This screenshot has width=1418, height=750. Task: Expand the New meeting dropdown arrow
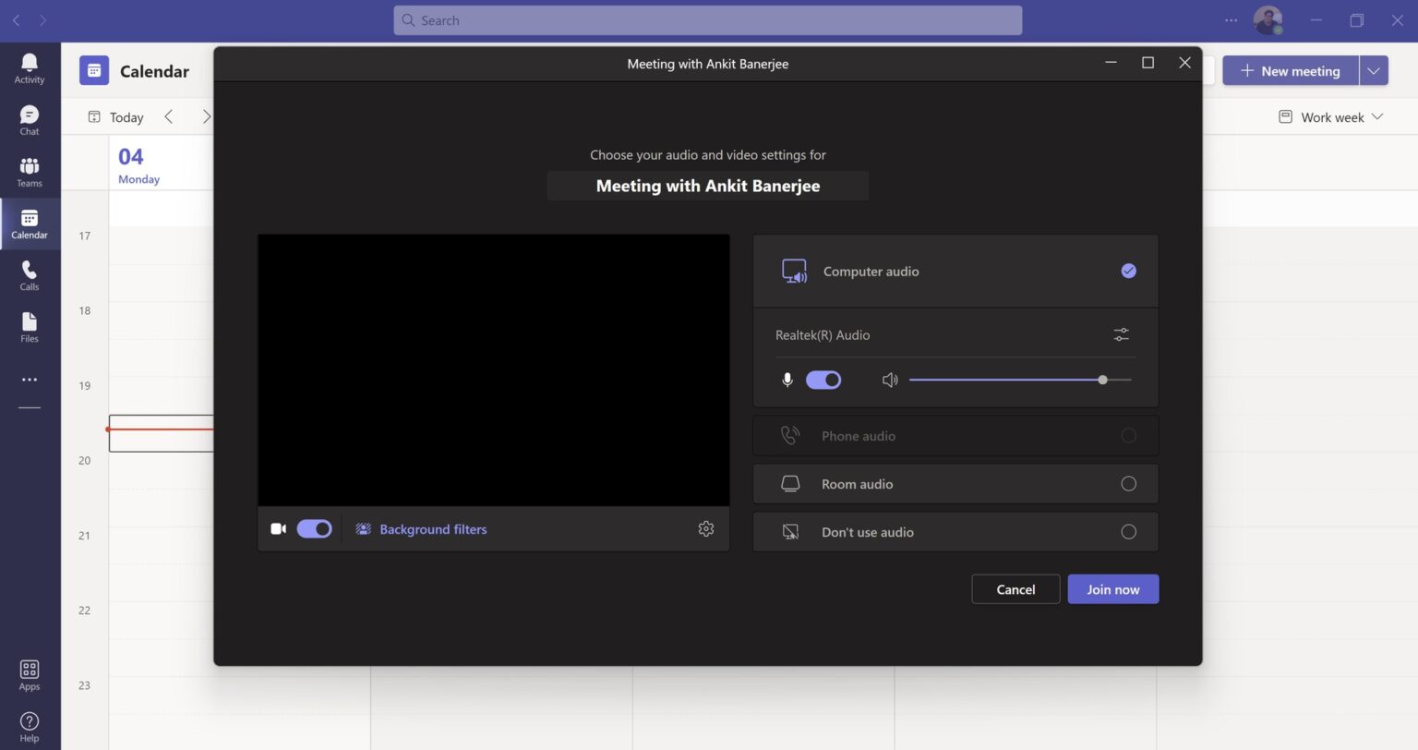[x=1373, y=70]
